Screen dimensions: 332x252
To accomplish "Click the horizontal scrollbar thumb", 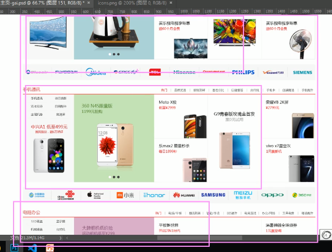I will [199, 238].
